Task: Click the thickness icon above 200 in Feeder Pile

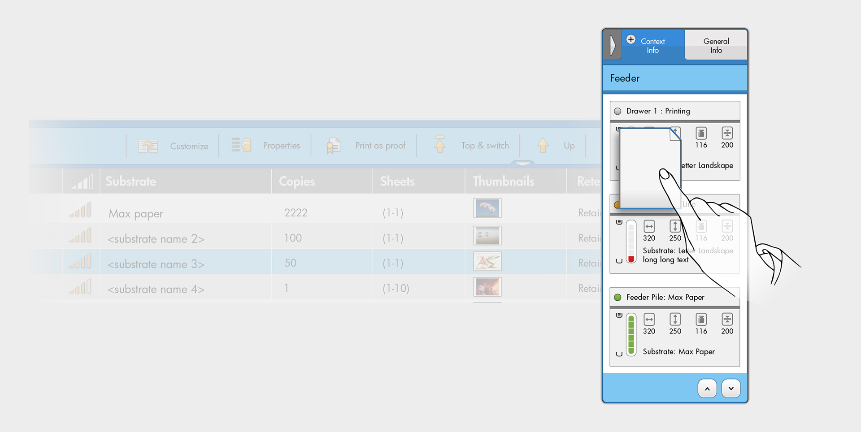Action: point(727,319)
